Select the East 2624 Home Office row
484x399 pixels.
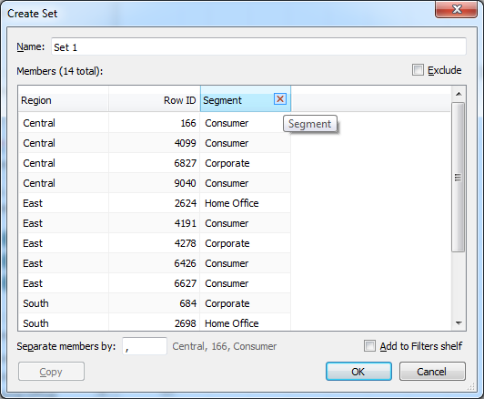155,203
